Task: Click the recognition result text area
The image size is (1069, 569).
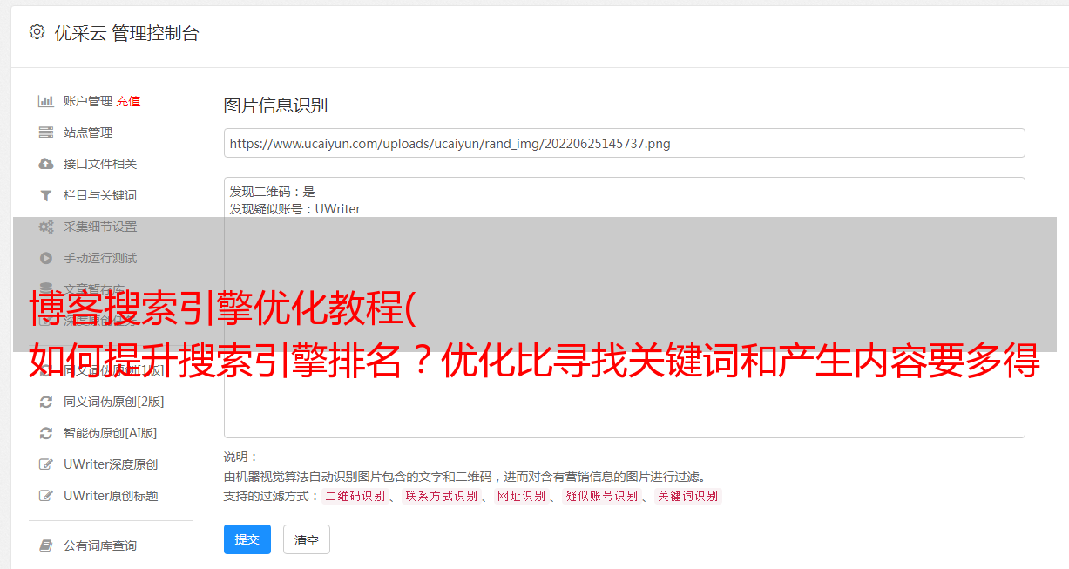Action: (624, 307)
